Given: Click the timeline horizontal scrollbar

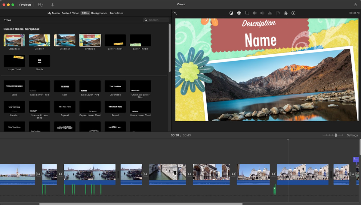Looking at the screenshot, I should (x=141, y=204).
